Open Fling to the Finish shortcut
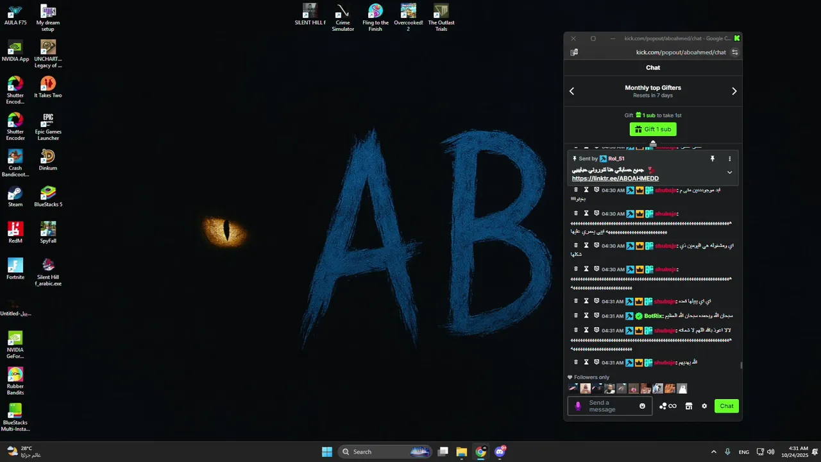Screen dimensions: 821x462 pyautogui.click(x=375, y=18)
